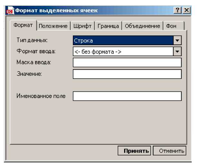Image resolution: width=197 pixels, height=167 pixels.
Task: Open the Шрифт tab
Action: pos(83,26)
